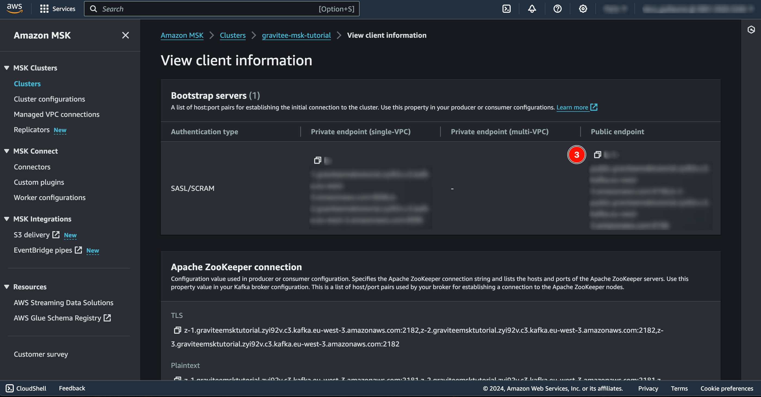Open Worker configurations

pyautogui.click(x=50, y=198)
